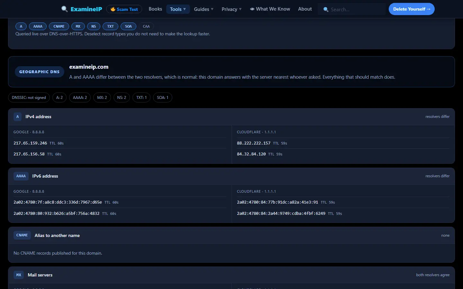
Task: Open the Privacy dropdown menu
Action: click(232, 9)
